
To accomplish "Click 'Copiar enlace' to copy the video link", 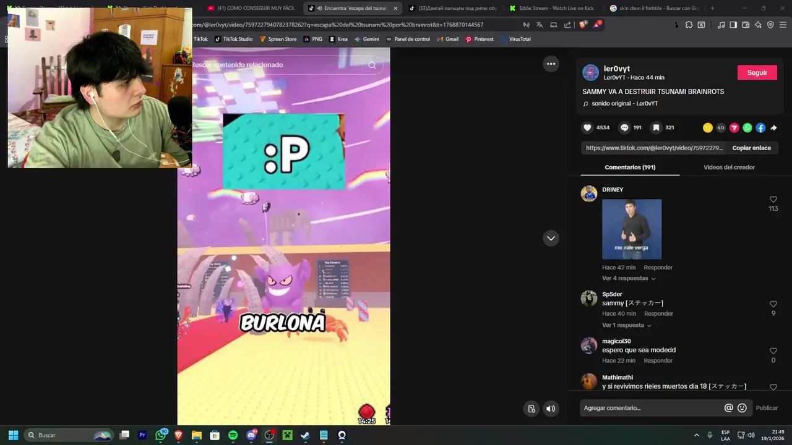I will (x=751, y=148).
